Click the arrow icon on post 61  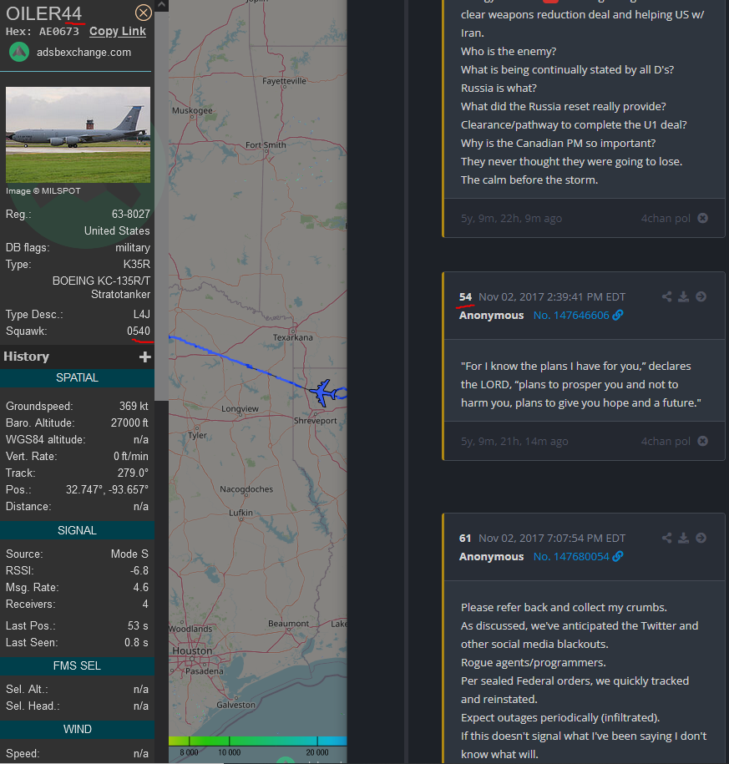[x=701, y=538]
